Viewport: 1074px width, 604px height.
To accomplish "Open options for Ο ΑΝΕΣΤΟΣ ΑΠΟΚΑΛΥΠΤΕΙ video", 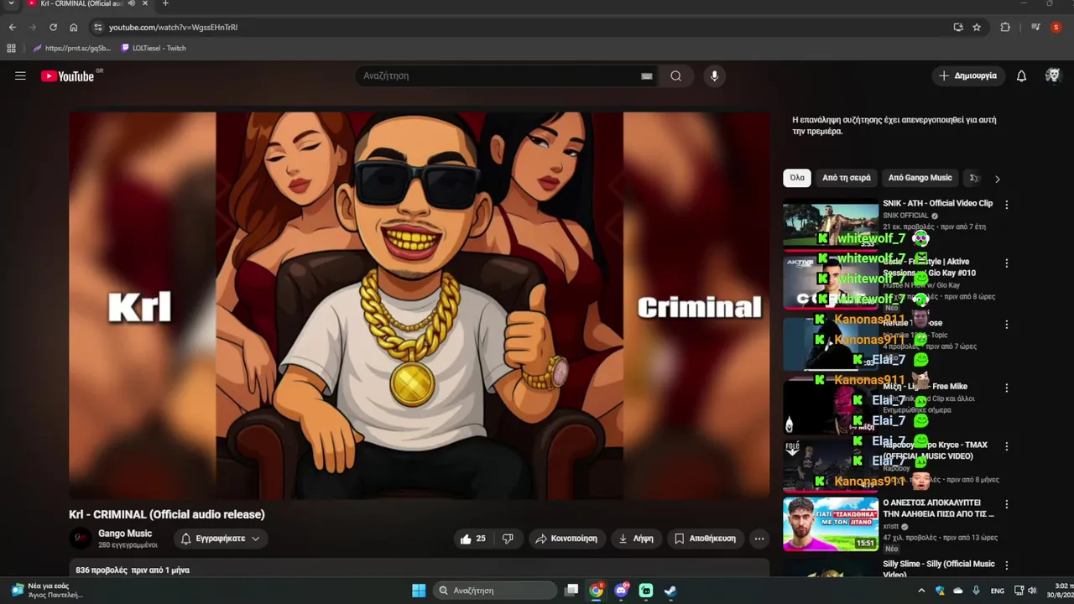I will coord(1006,505).
